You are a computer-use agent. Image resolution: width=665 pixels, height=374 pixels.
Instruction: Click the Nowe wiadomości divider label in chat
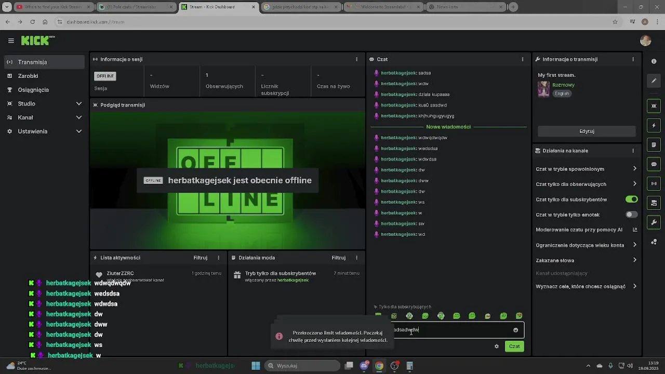[x=448, y=127]
